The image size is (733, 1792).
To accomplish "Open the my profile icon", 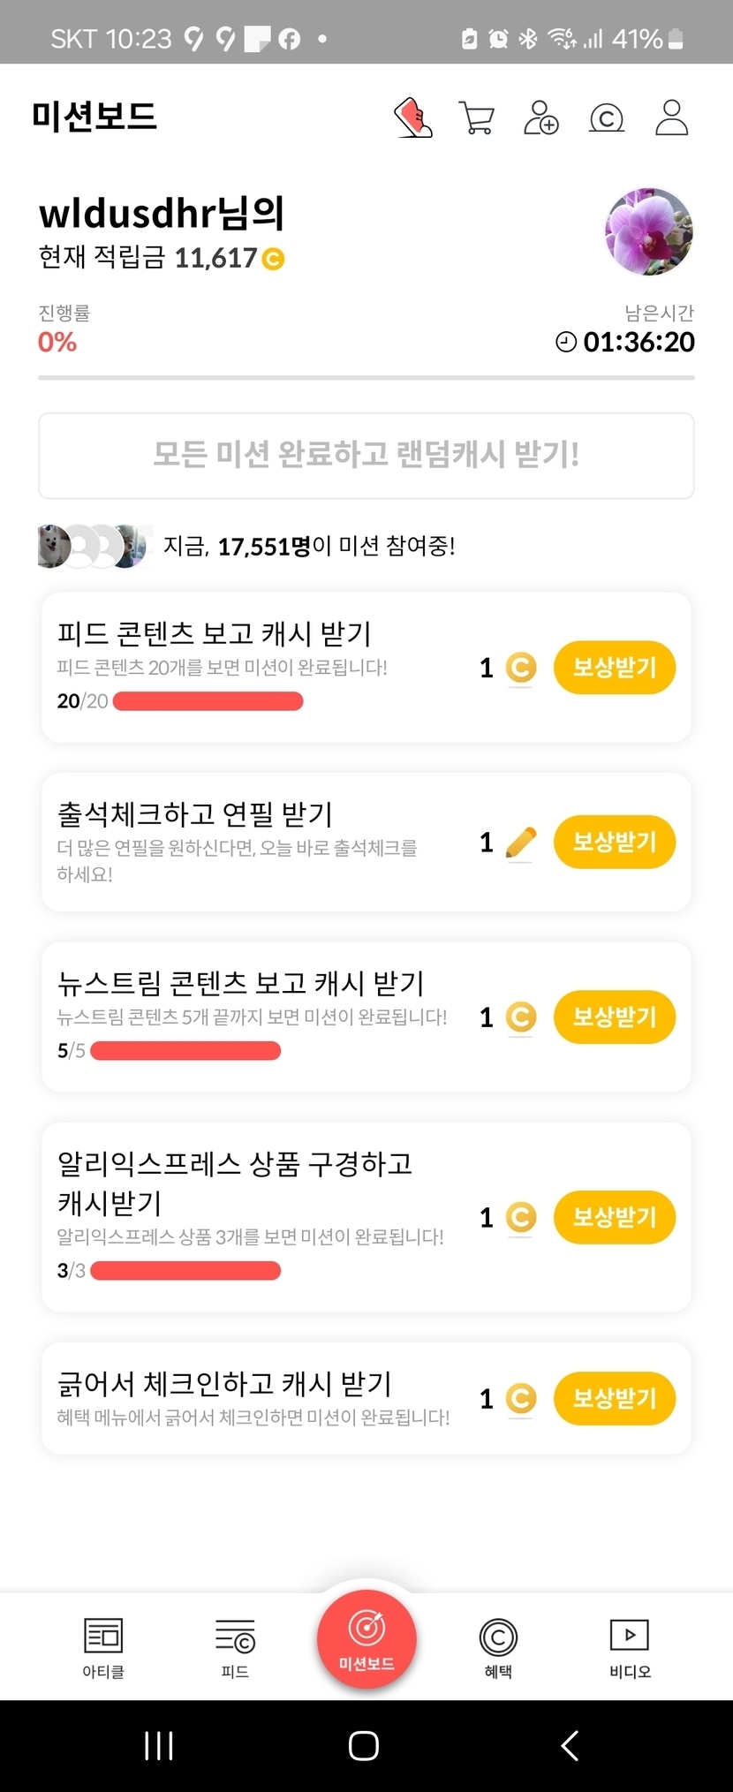I will tap(671, 117).
